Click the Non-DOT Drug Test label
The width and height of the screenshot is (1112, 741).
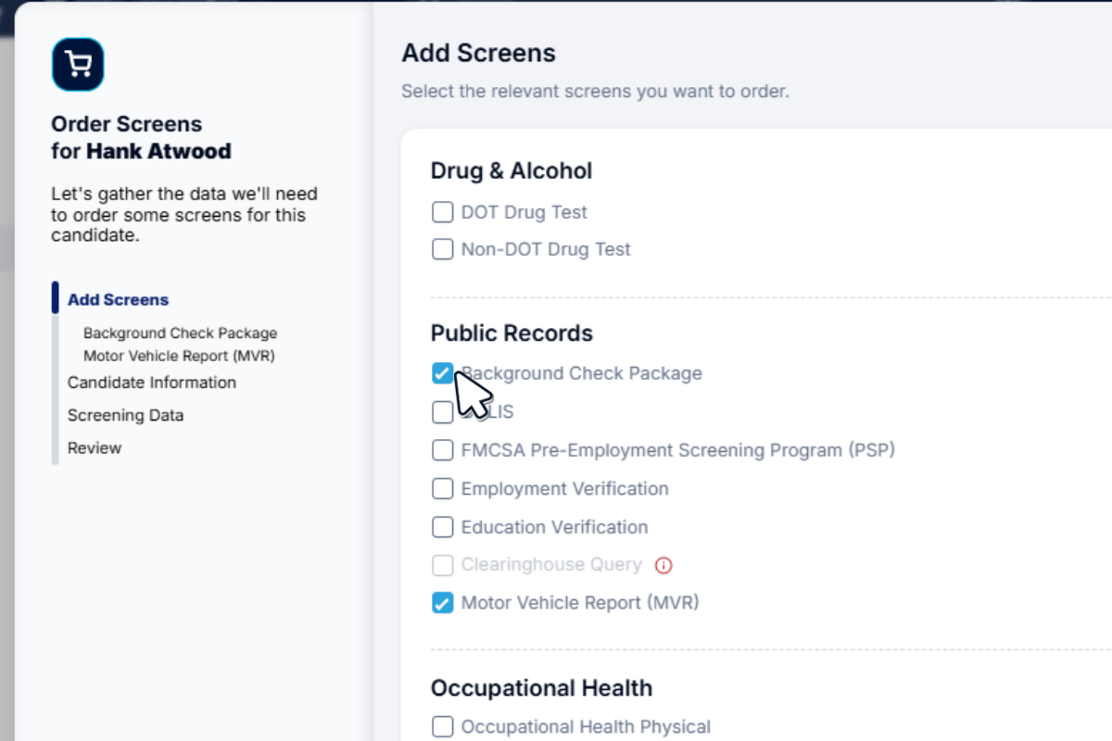coord(546,249)
